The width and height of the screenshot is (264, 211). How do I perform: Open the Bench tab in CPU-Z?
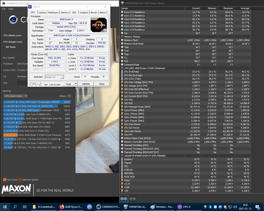tap(94, 13)
